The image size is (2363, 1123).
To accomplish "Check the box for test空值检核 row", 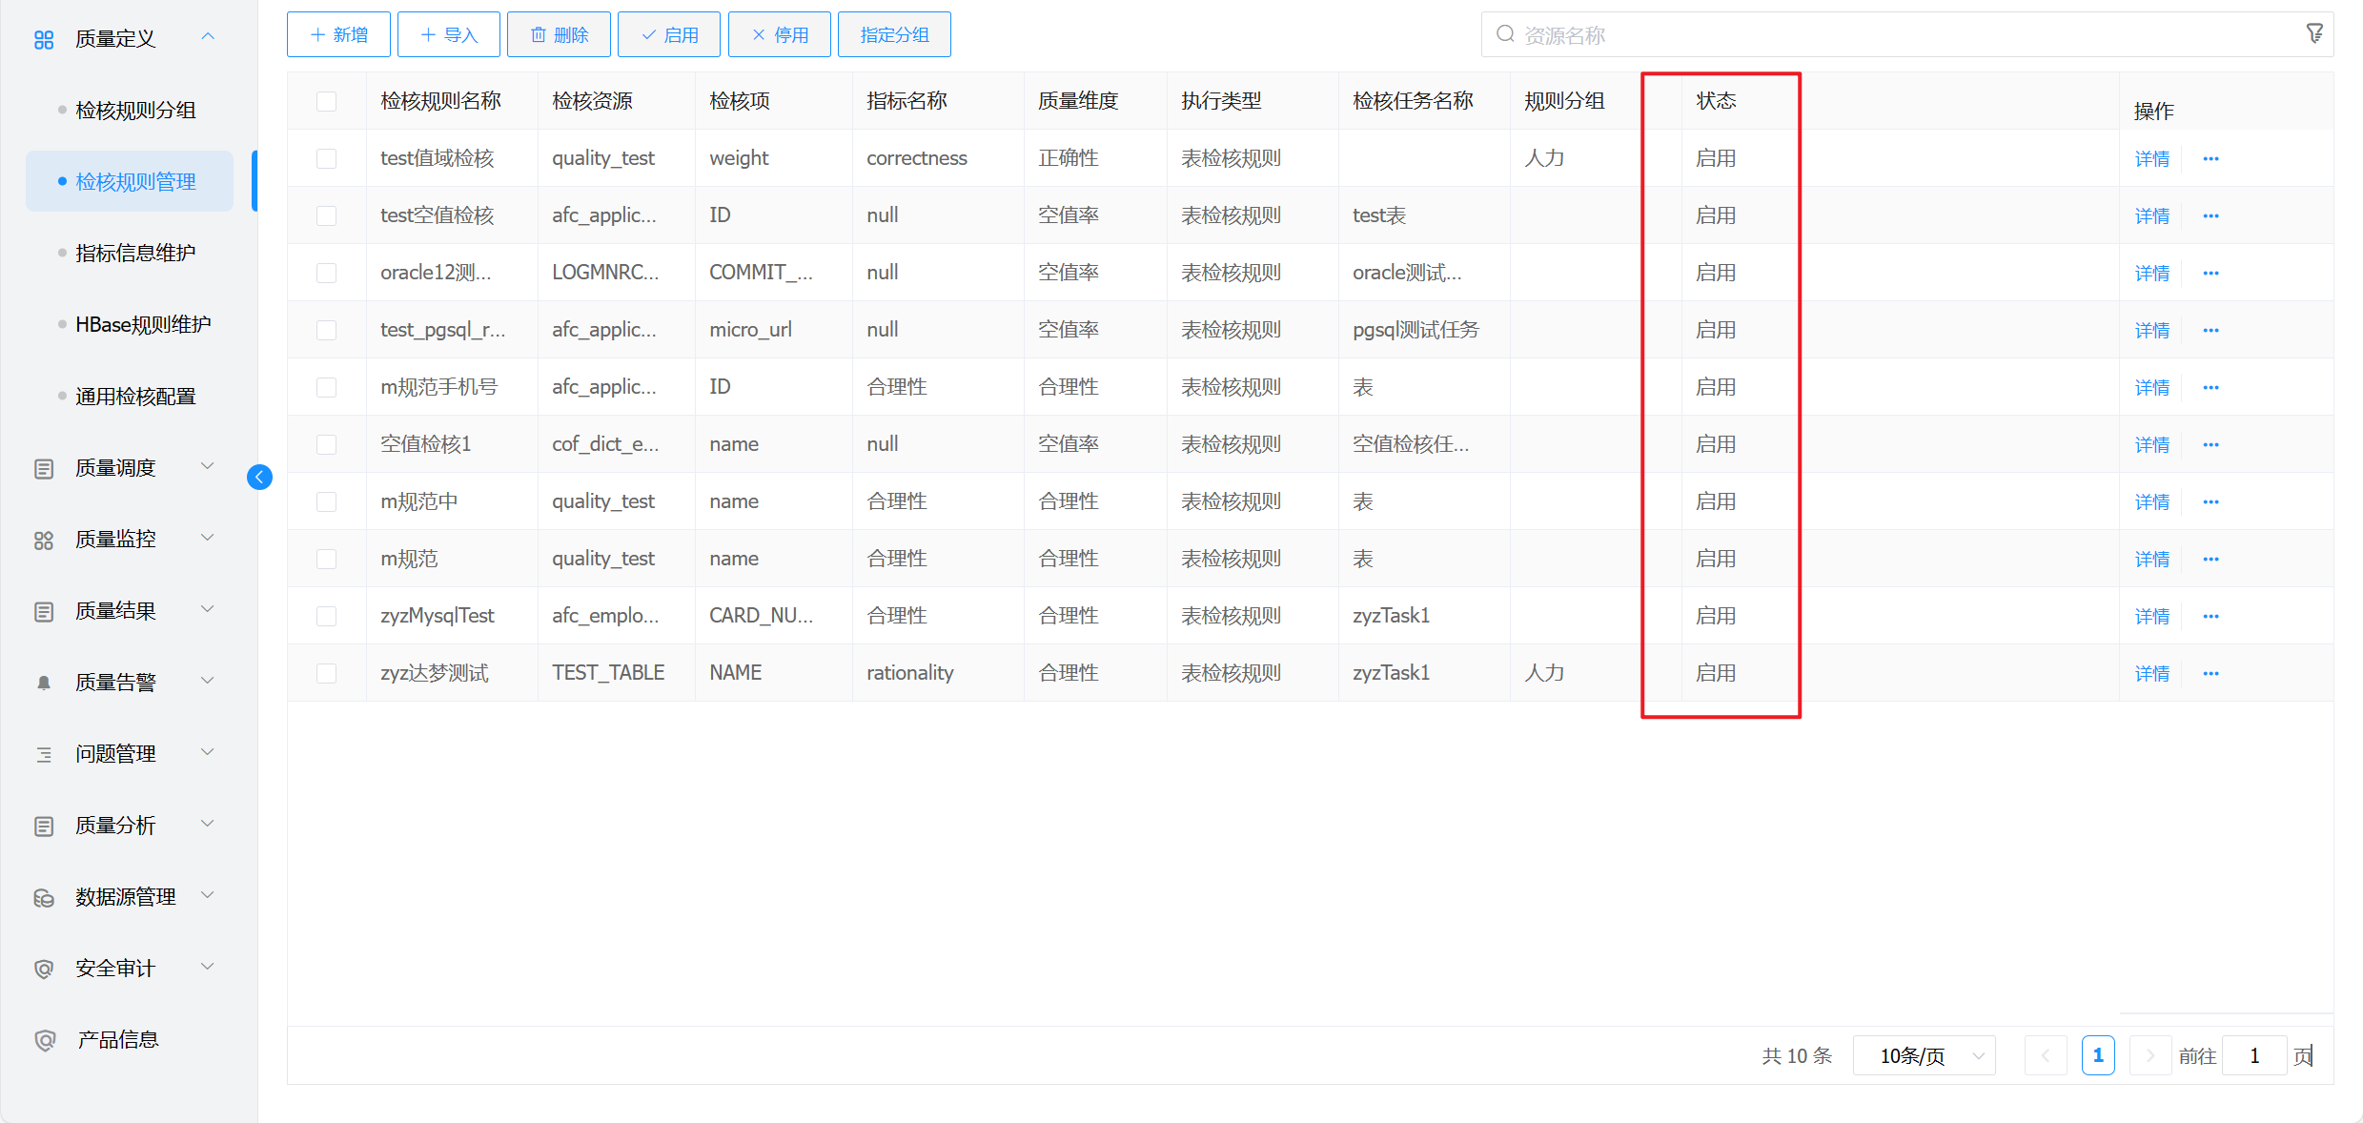I will [327, 215].
